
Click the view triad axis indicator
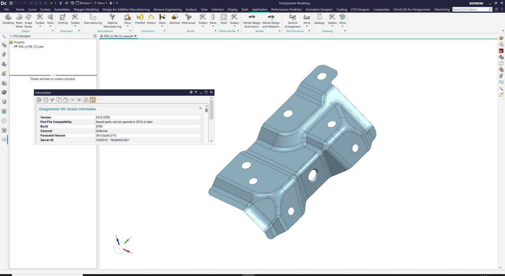[122, 245]
